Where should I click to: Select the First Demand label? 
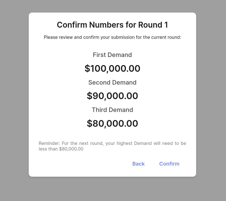tap(112, 55)
